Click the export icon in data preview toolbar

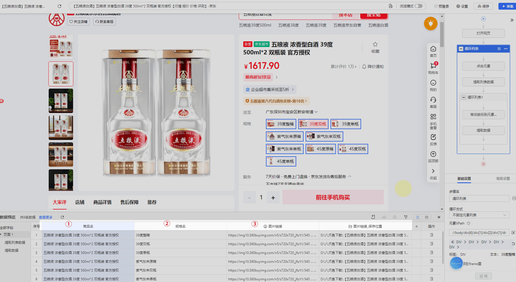395,217
